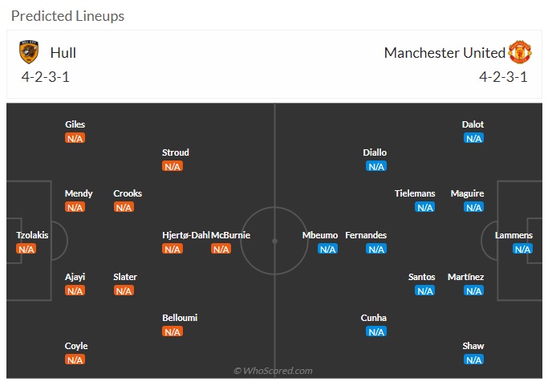Image resolution: width=548 pixels, height=386 pixels.
Task: Select Lammens's blue N/A rating badge
Action: 522,249
